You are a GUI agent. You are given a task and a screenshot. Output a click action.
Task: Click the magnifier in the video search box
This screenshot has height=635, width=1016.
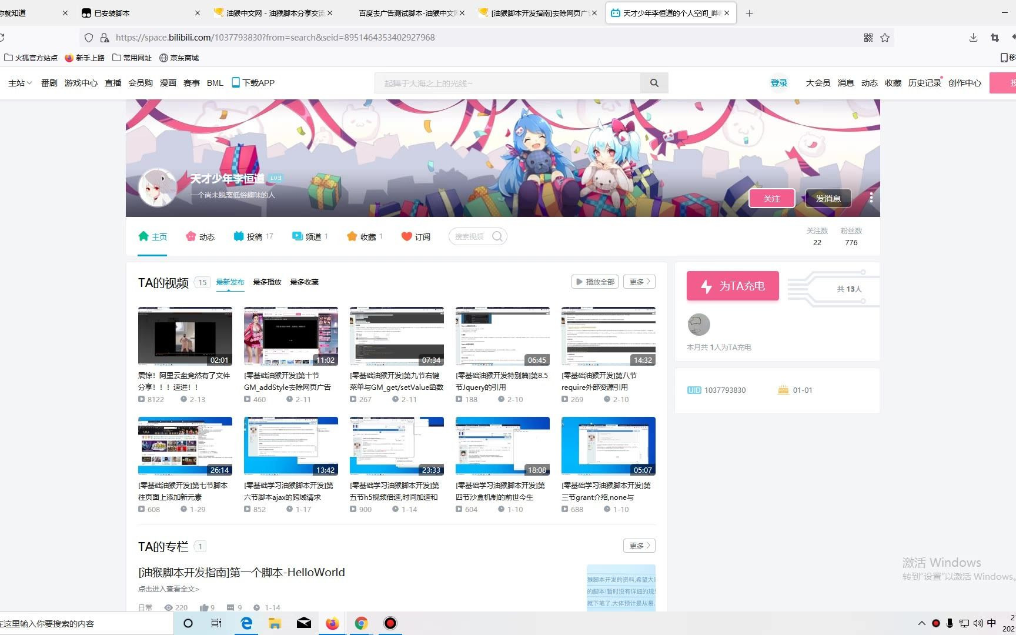click(x=497, y=236)
